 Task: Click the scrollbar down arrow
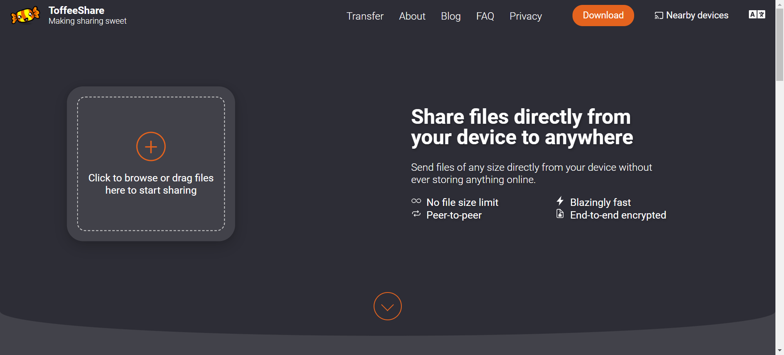(780, 351)
